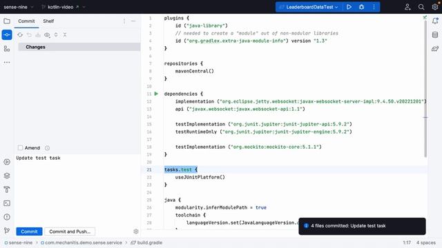The image size is (442, 248).
Task: Click the 'mavenCentral()' code line
Action: 195,71
